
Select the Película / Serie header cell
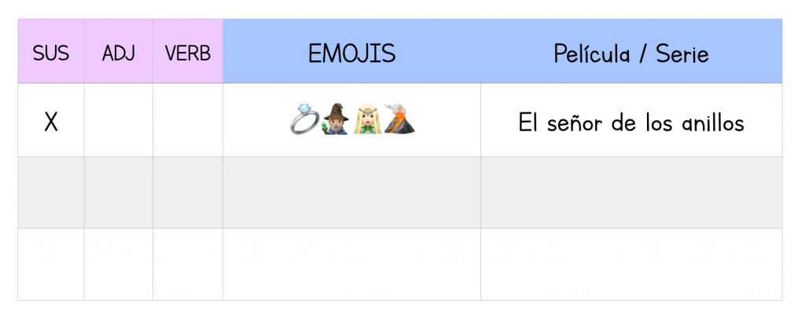click(631, 51)
